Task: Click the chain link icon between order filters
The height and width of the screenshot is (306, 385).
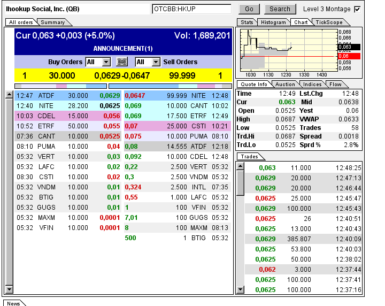Action: pyautogui.click(x=122, y=62)
